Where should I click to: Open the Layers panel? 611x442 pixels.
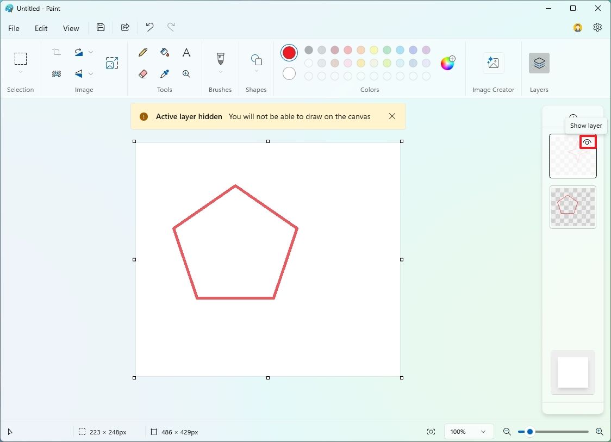539,63
